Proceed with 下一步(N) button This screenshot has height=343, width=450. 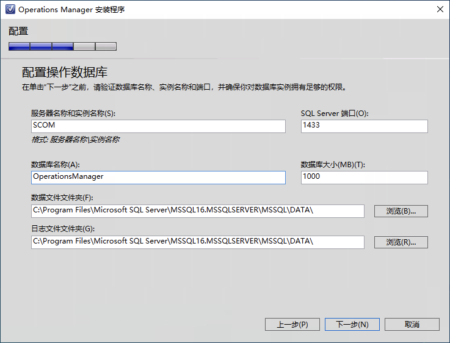tap(352, 324)
